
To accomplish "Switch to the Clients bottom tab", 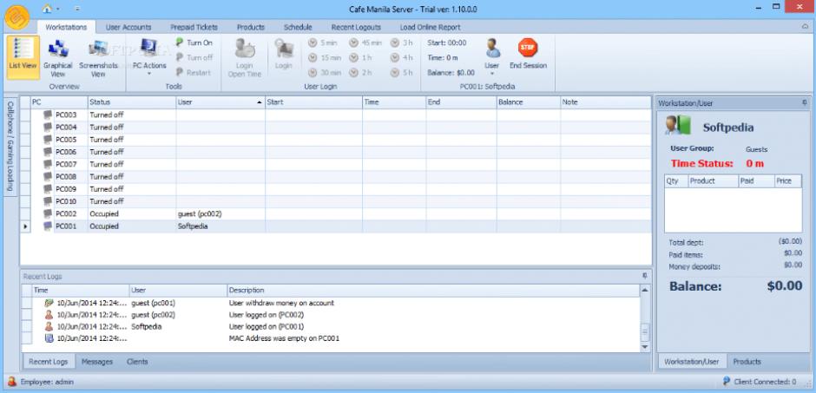I will (x=137, y=361).
